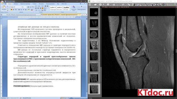Apply Bold formatting in Word ribbon
177x99 pixels.
(x=12, y=10)
